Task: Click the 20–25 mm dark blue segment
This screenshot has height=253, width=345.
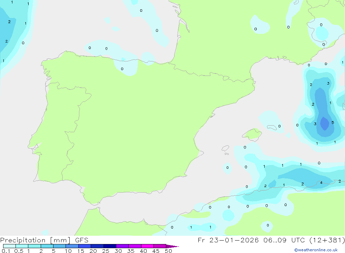Action: point(97,246)
